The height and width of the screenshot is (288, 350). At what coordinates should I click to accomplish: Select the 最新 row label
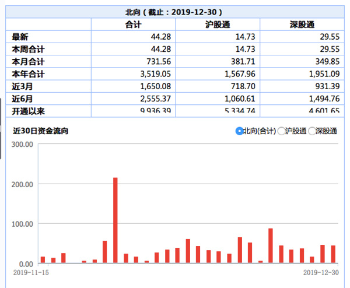click(x=21, y=37)
